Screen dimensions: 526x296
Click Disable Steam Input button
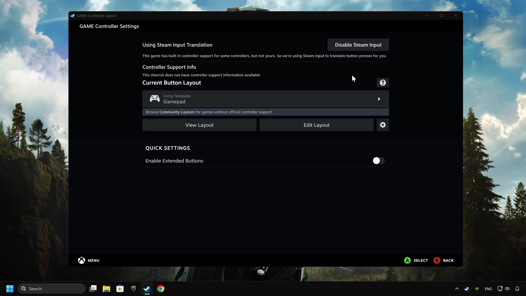(x=358, y=45)
